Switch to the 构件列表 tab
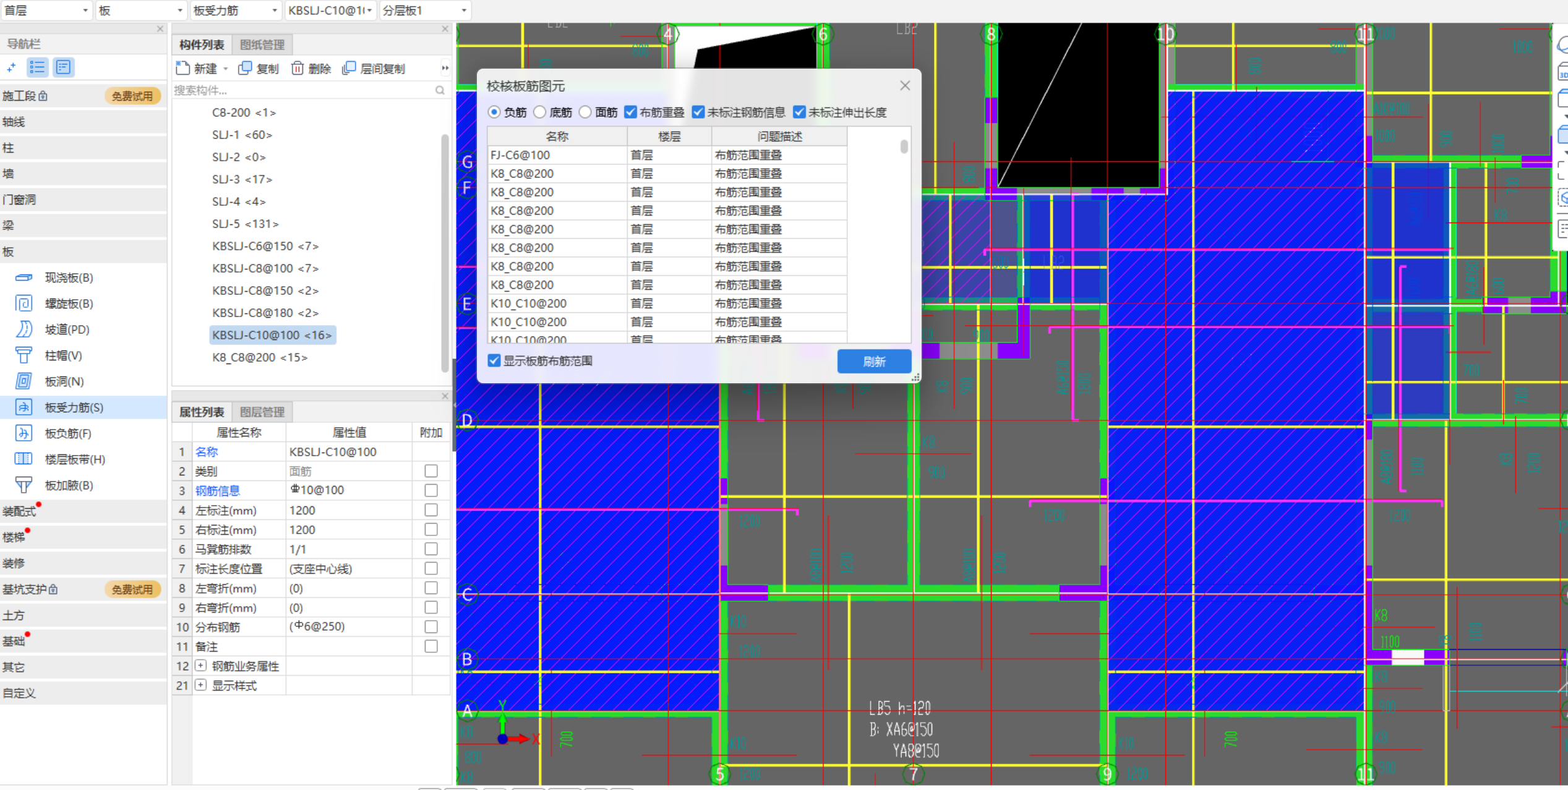1568x790 pixels. (202, 45)
